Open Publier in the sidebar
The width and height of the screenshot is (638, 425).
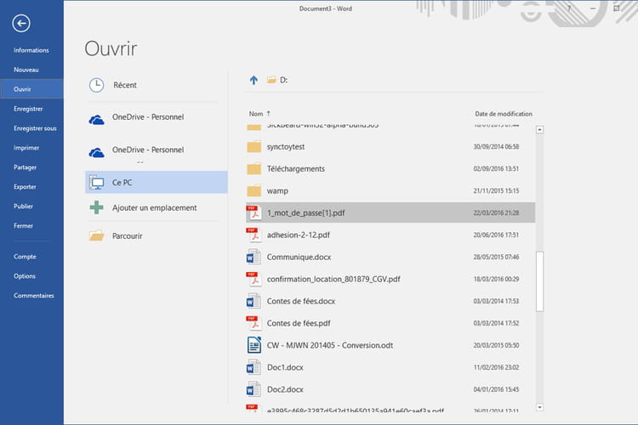(x=23, y=207)
